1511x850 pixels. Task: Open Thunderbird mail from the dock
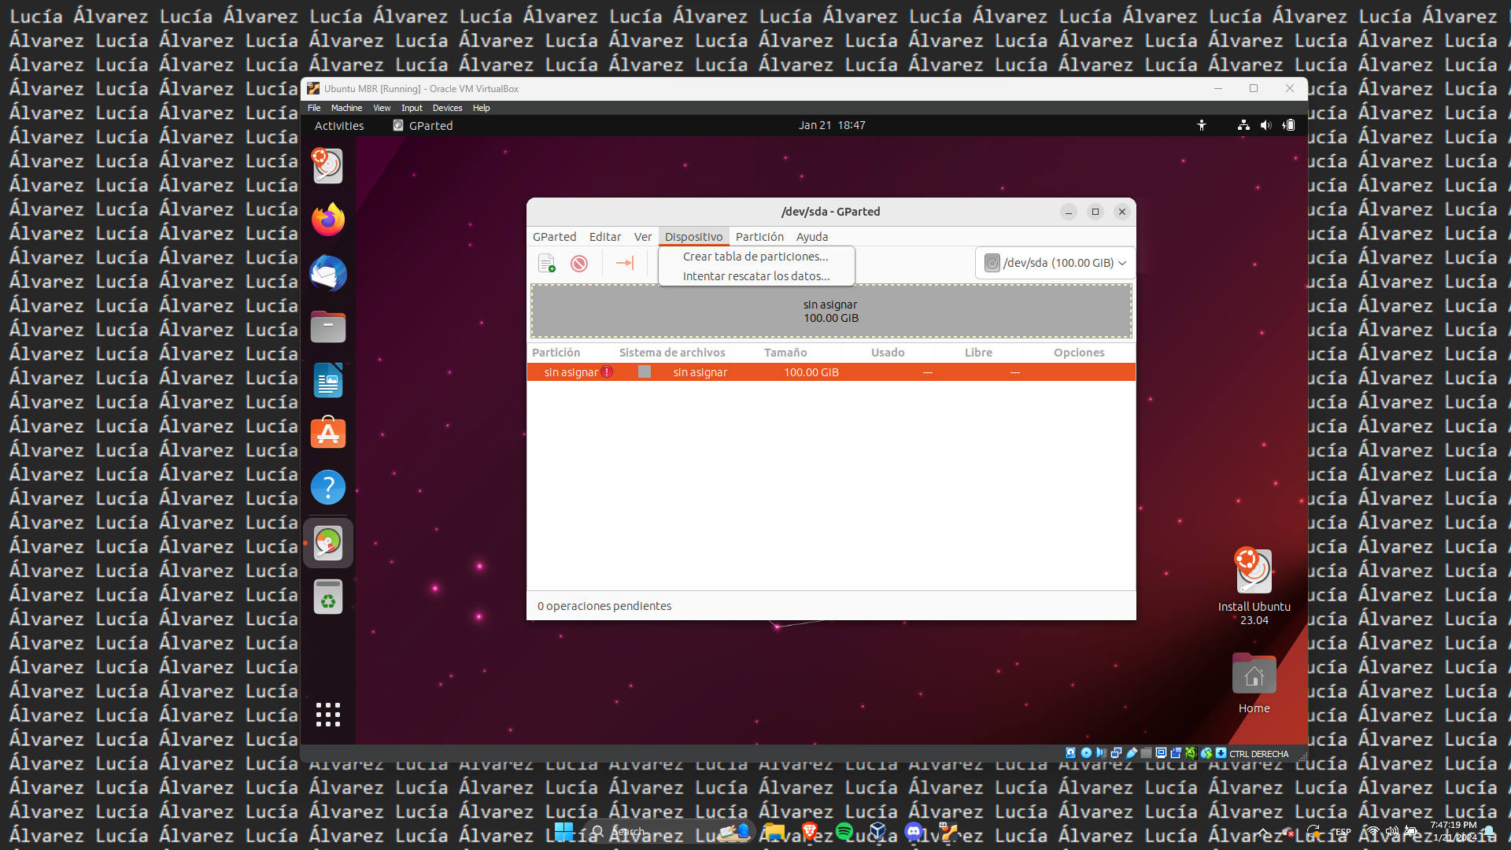(x=328, y=273)
